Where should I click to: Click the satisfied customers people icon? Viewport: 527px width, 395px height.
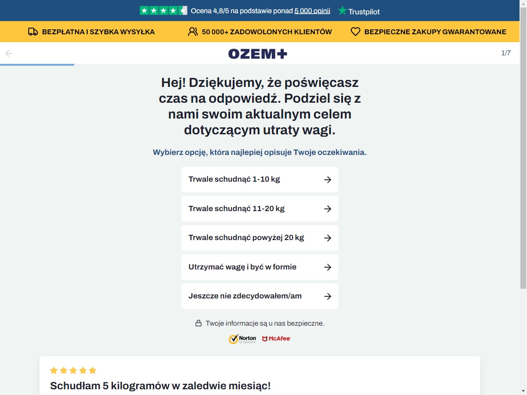tap(193, 32)
